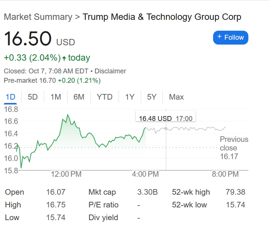Viewport: 269px width, 228px height.
Task: Show the 1M chart range
Action: [56, 97]
